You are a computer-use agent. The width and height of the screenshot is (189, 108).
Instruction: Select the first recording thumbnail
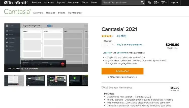click(x=14, y=81)
